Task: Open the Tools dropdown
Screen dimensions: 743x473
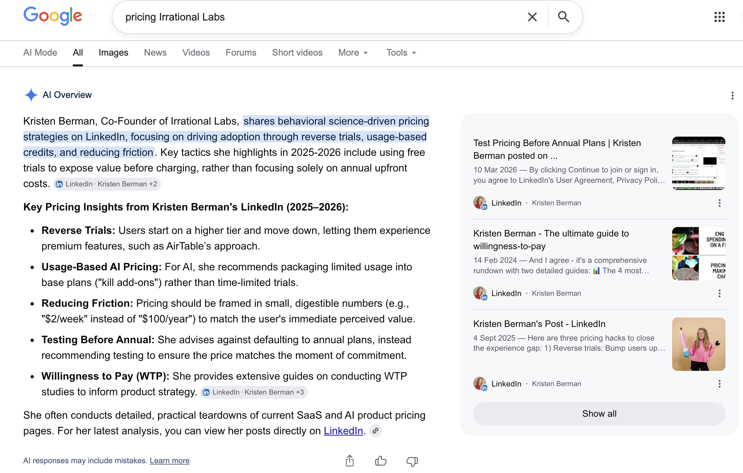Action: pyautogui.click(x=401, y=53)
